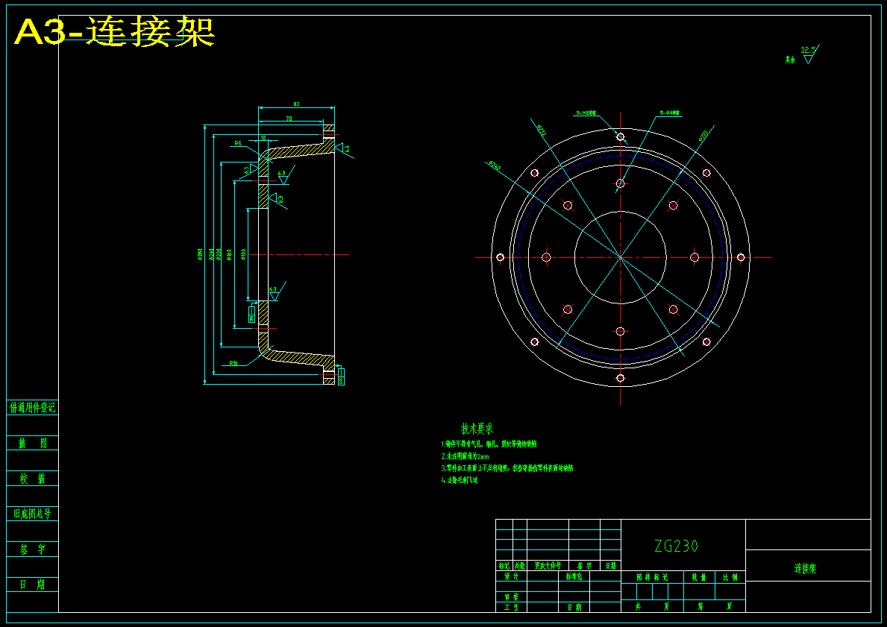Click the '借通用件登记' cell in left margin

(x=32, y=408)
